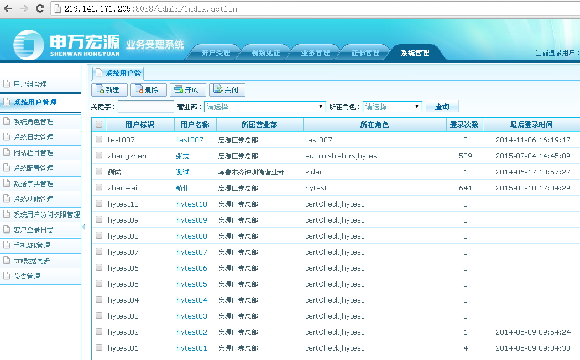Check the box for hytest02 row

pyautogui.click(x=99, y=331)
